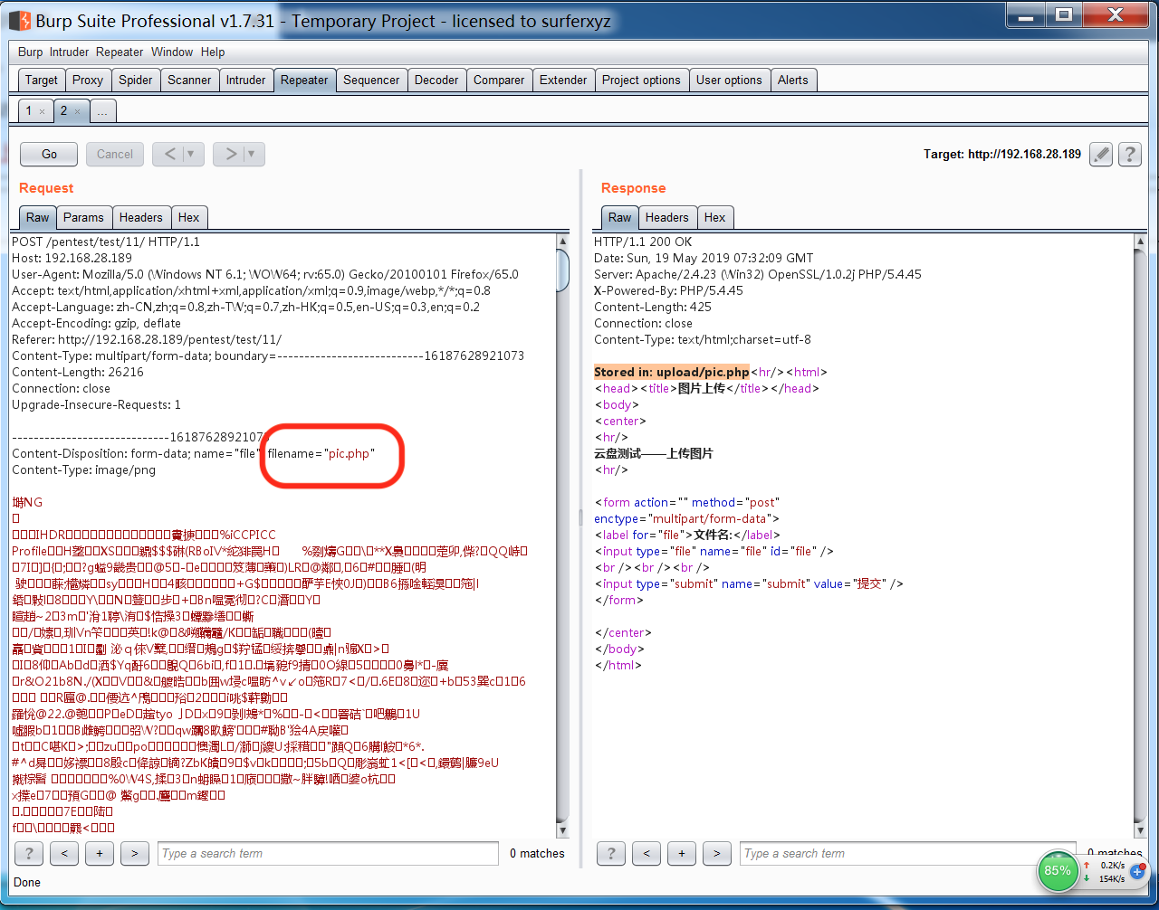Go to previous match in response search
1159x910 pixels.
pos(647,853)
